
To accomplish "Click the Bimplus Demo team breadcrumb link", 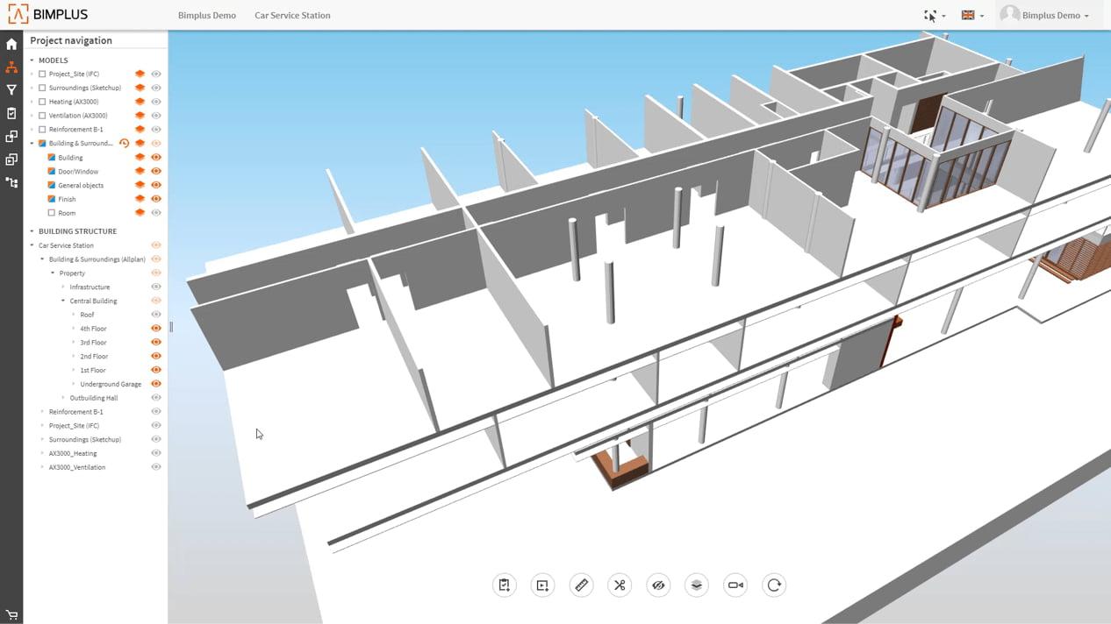I will pyautogui.click(x=206, y=15).
